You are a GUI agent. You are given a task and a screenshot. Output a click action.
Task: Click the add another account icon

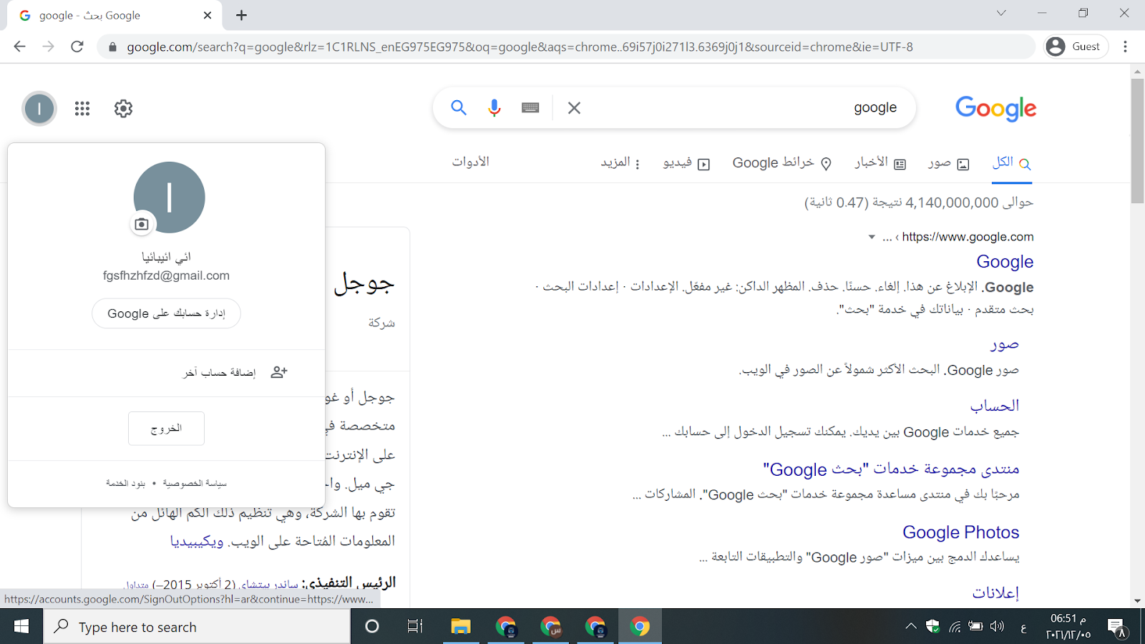click(x=279, y=372)
